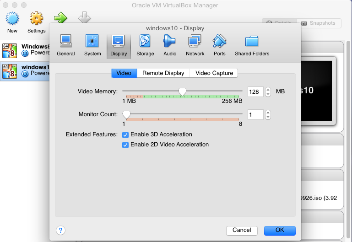
Task: Click the Video Memory slider handle
Action: pos(182,92)
